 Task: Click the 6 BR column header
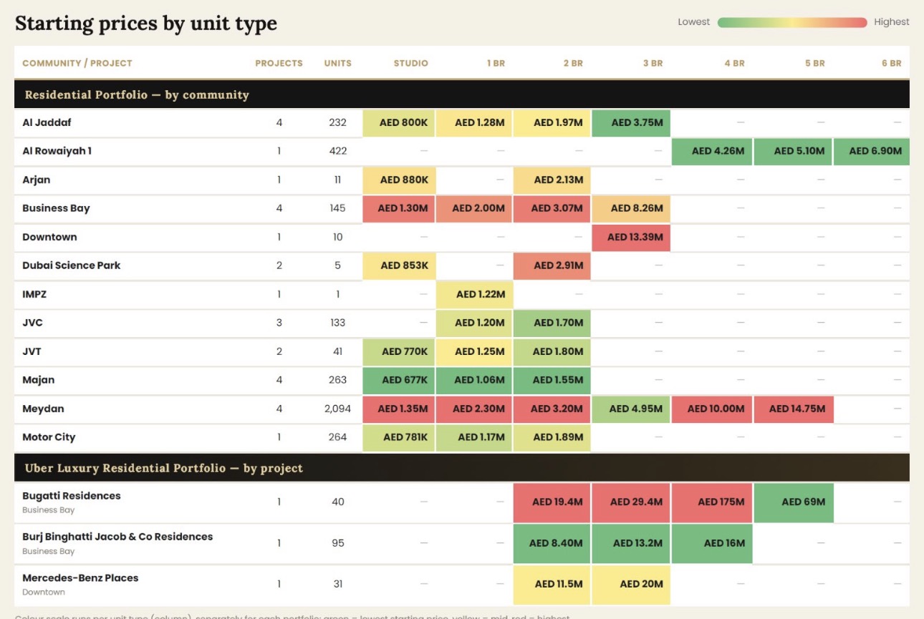(892, 63)
